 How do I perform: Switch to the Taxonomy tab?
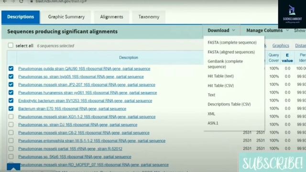149,17
